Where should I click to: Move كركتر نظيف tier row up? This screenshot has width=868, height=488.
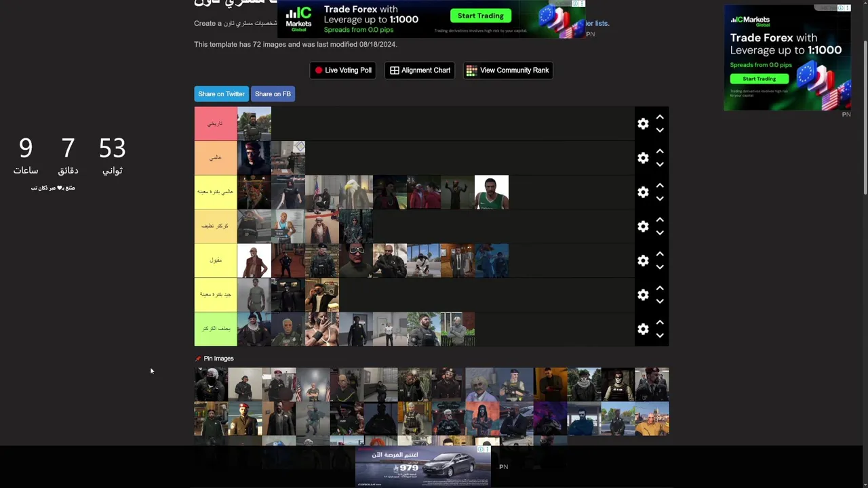click(x=660, y=220)
